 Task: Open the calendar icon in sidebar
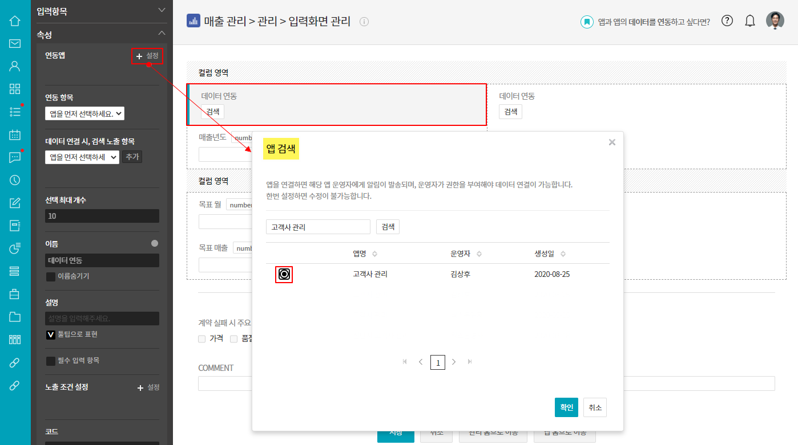15,135
